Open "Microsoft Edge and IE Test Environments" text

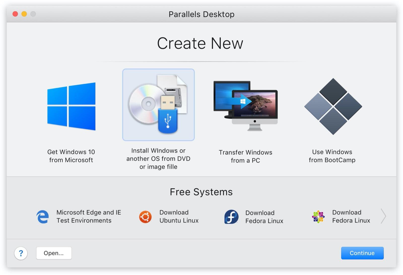pyautogui.click(x=89, y=216)
